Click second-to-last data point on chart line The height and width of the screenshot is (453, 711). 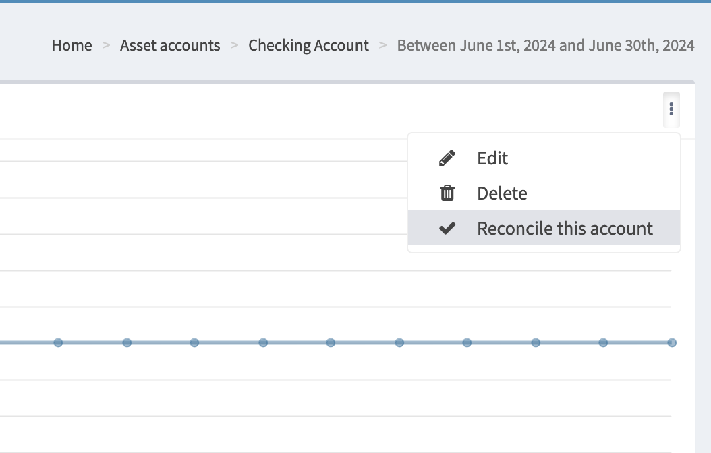click(x=603, y=342)
